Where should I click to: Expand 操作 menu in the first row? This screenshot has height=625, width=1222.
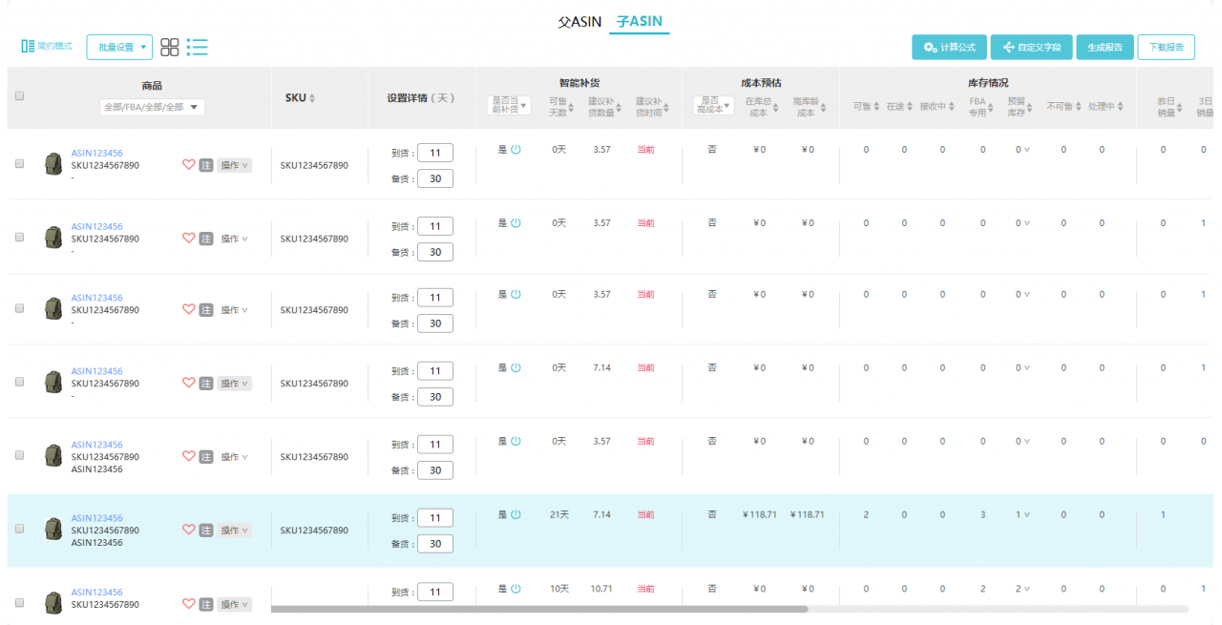point(235,165)
